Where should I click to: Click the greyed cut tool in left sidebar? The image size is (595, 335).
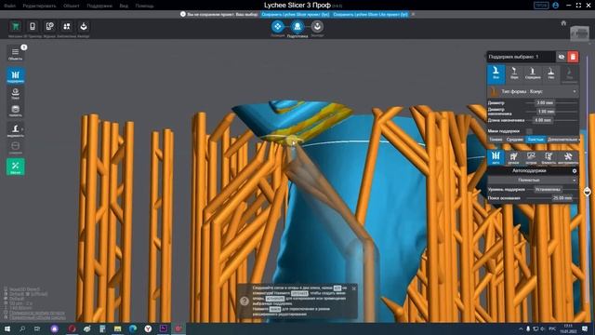15,148
